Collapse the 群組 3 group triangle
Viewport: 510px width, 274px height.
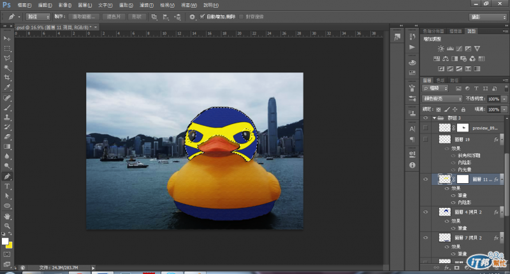434,118
